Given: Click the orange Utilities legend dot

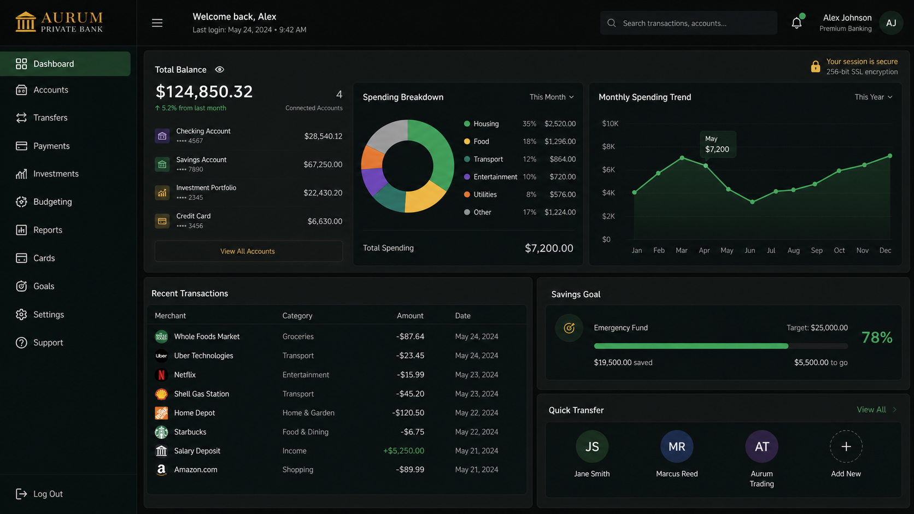Looking at the screenshot, I should (467, 194).
